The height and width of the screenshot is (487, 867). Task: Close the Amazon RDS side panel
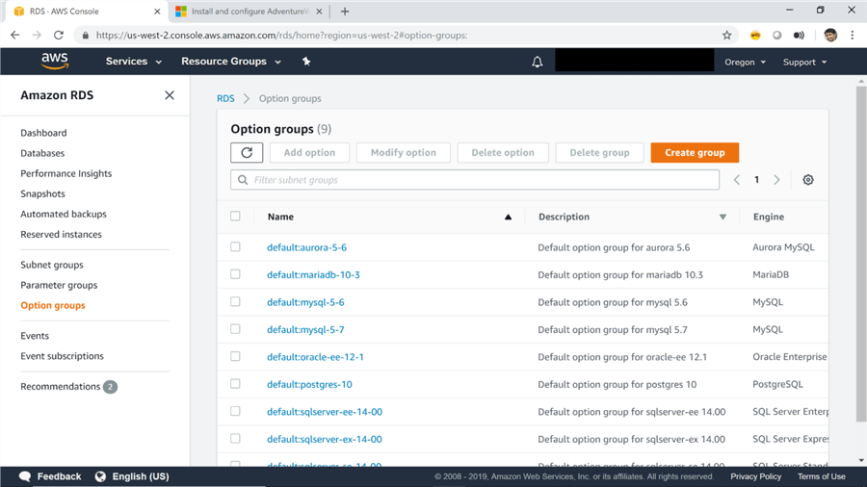[x=170, y=95]
